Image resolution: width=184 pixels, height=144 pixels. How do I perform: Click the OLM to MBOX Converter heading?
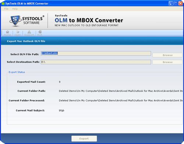tap(89, 20)
